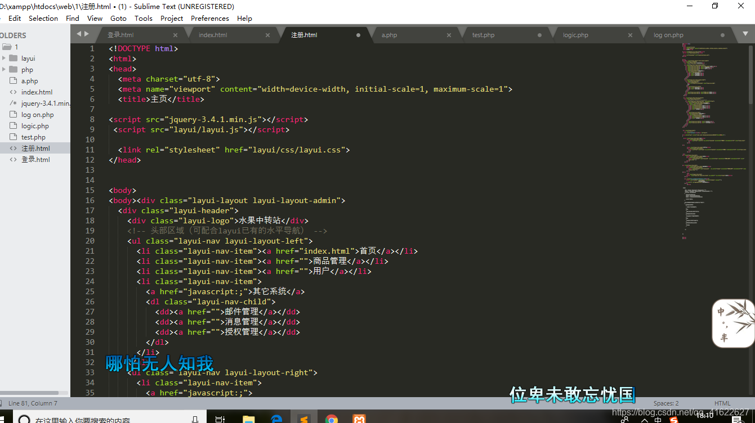Click the php folder icon
Viewport: 755px width, 423px height.
click(14, 69)
